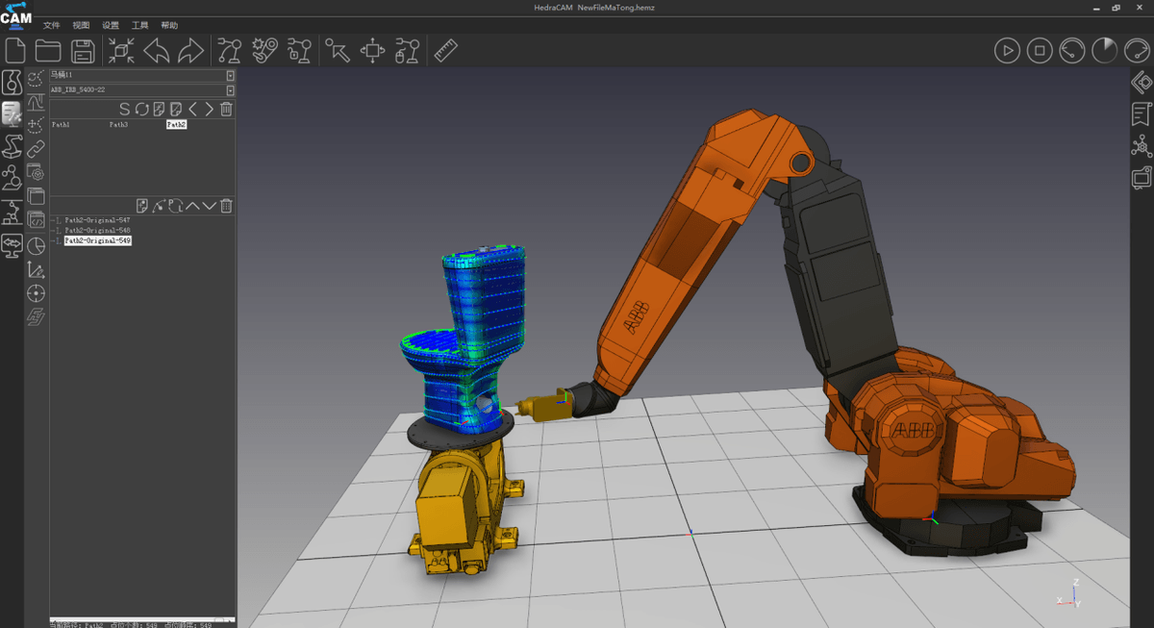The image size is (1154, 628).
Task: Open the monitor with arrows sidebar panel
Action: [x=13, y=245]
